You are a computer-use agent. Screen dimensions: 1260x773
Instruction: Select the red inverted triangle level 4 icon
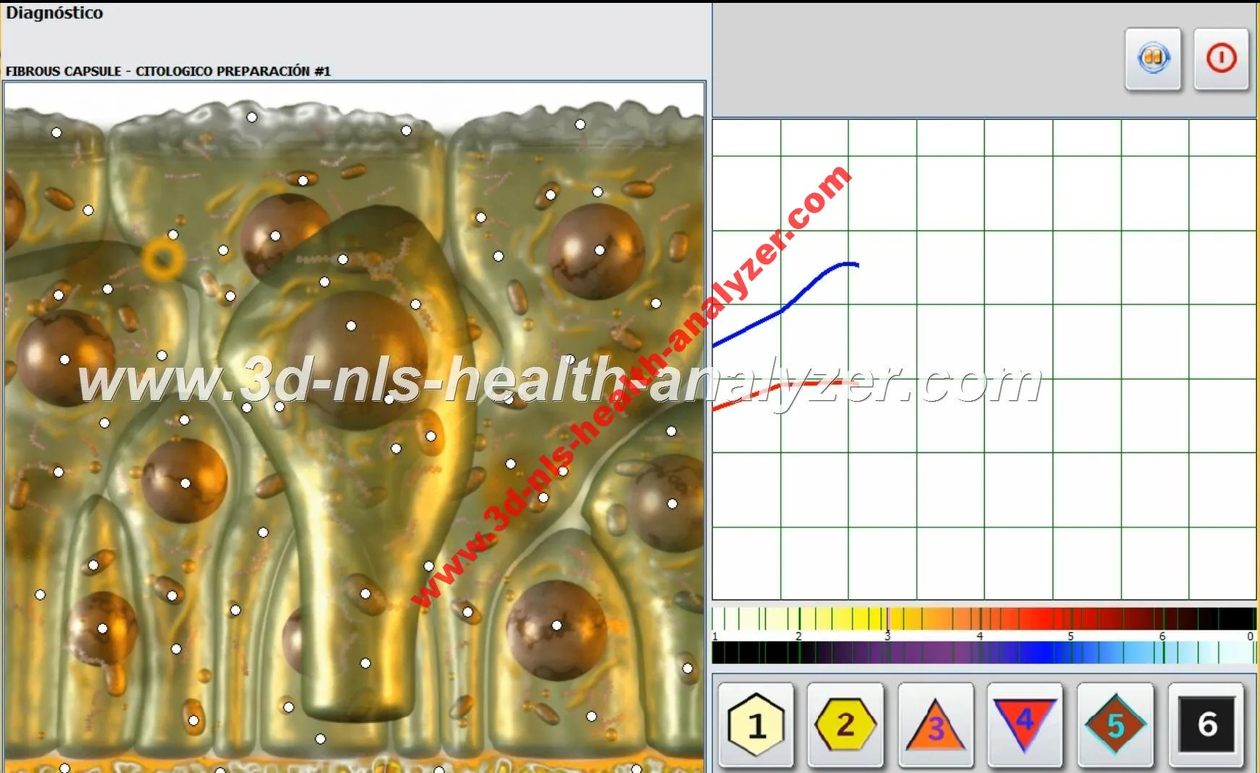[x=1025, y=725]
